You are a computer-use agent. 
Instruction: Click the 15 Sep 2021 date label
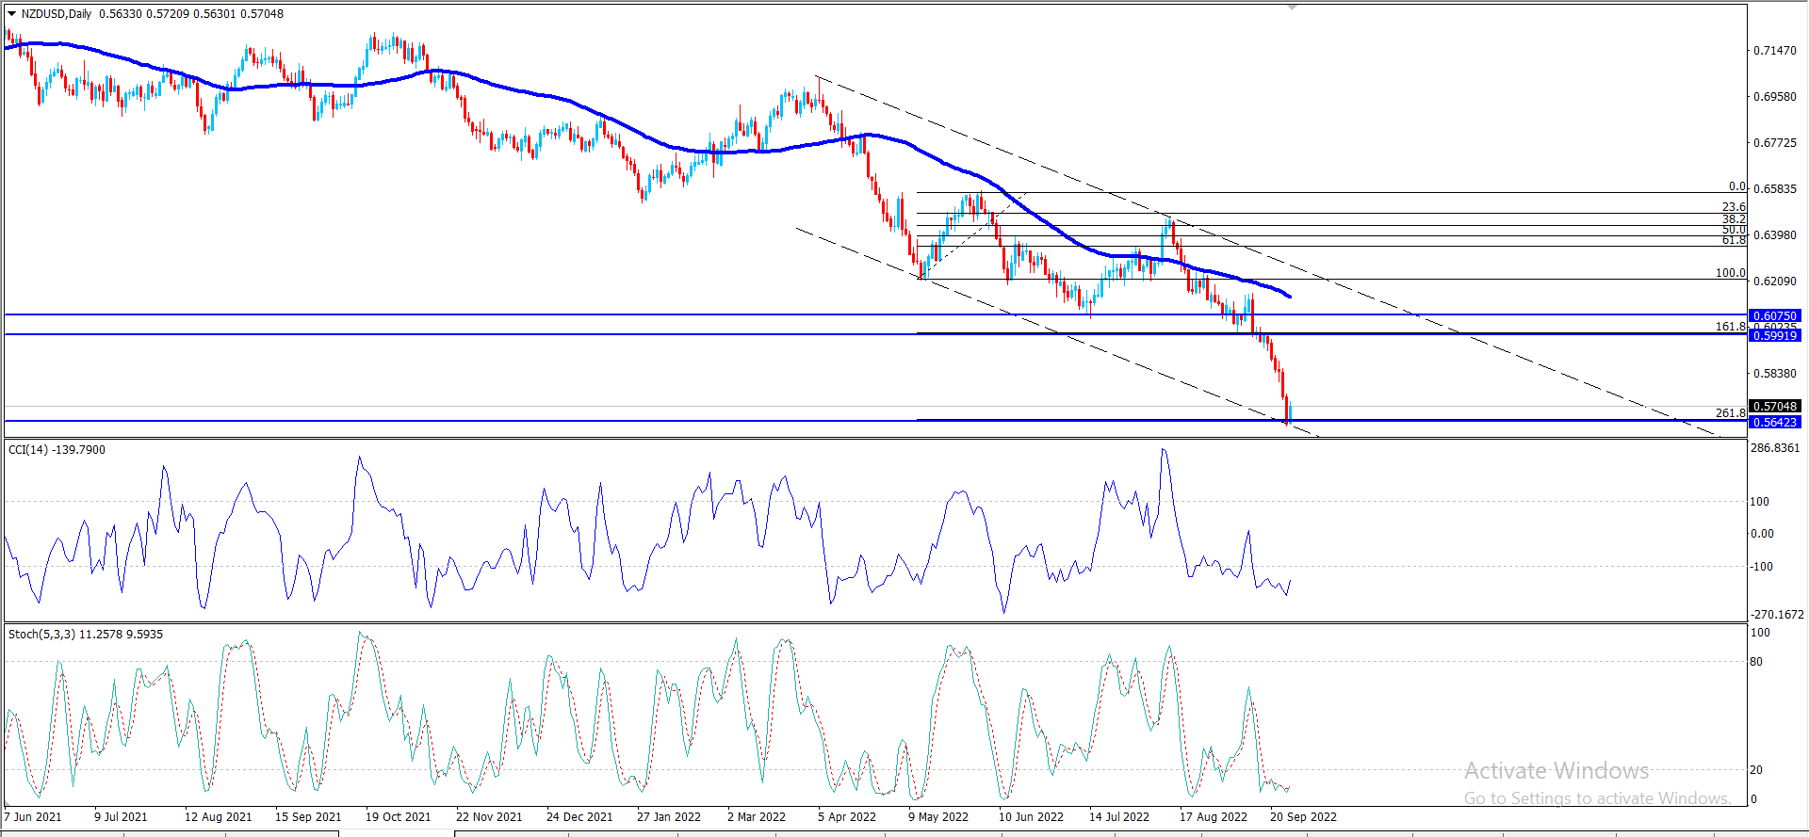[x=308, y=817]
